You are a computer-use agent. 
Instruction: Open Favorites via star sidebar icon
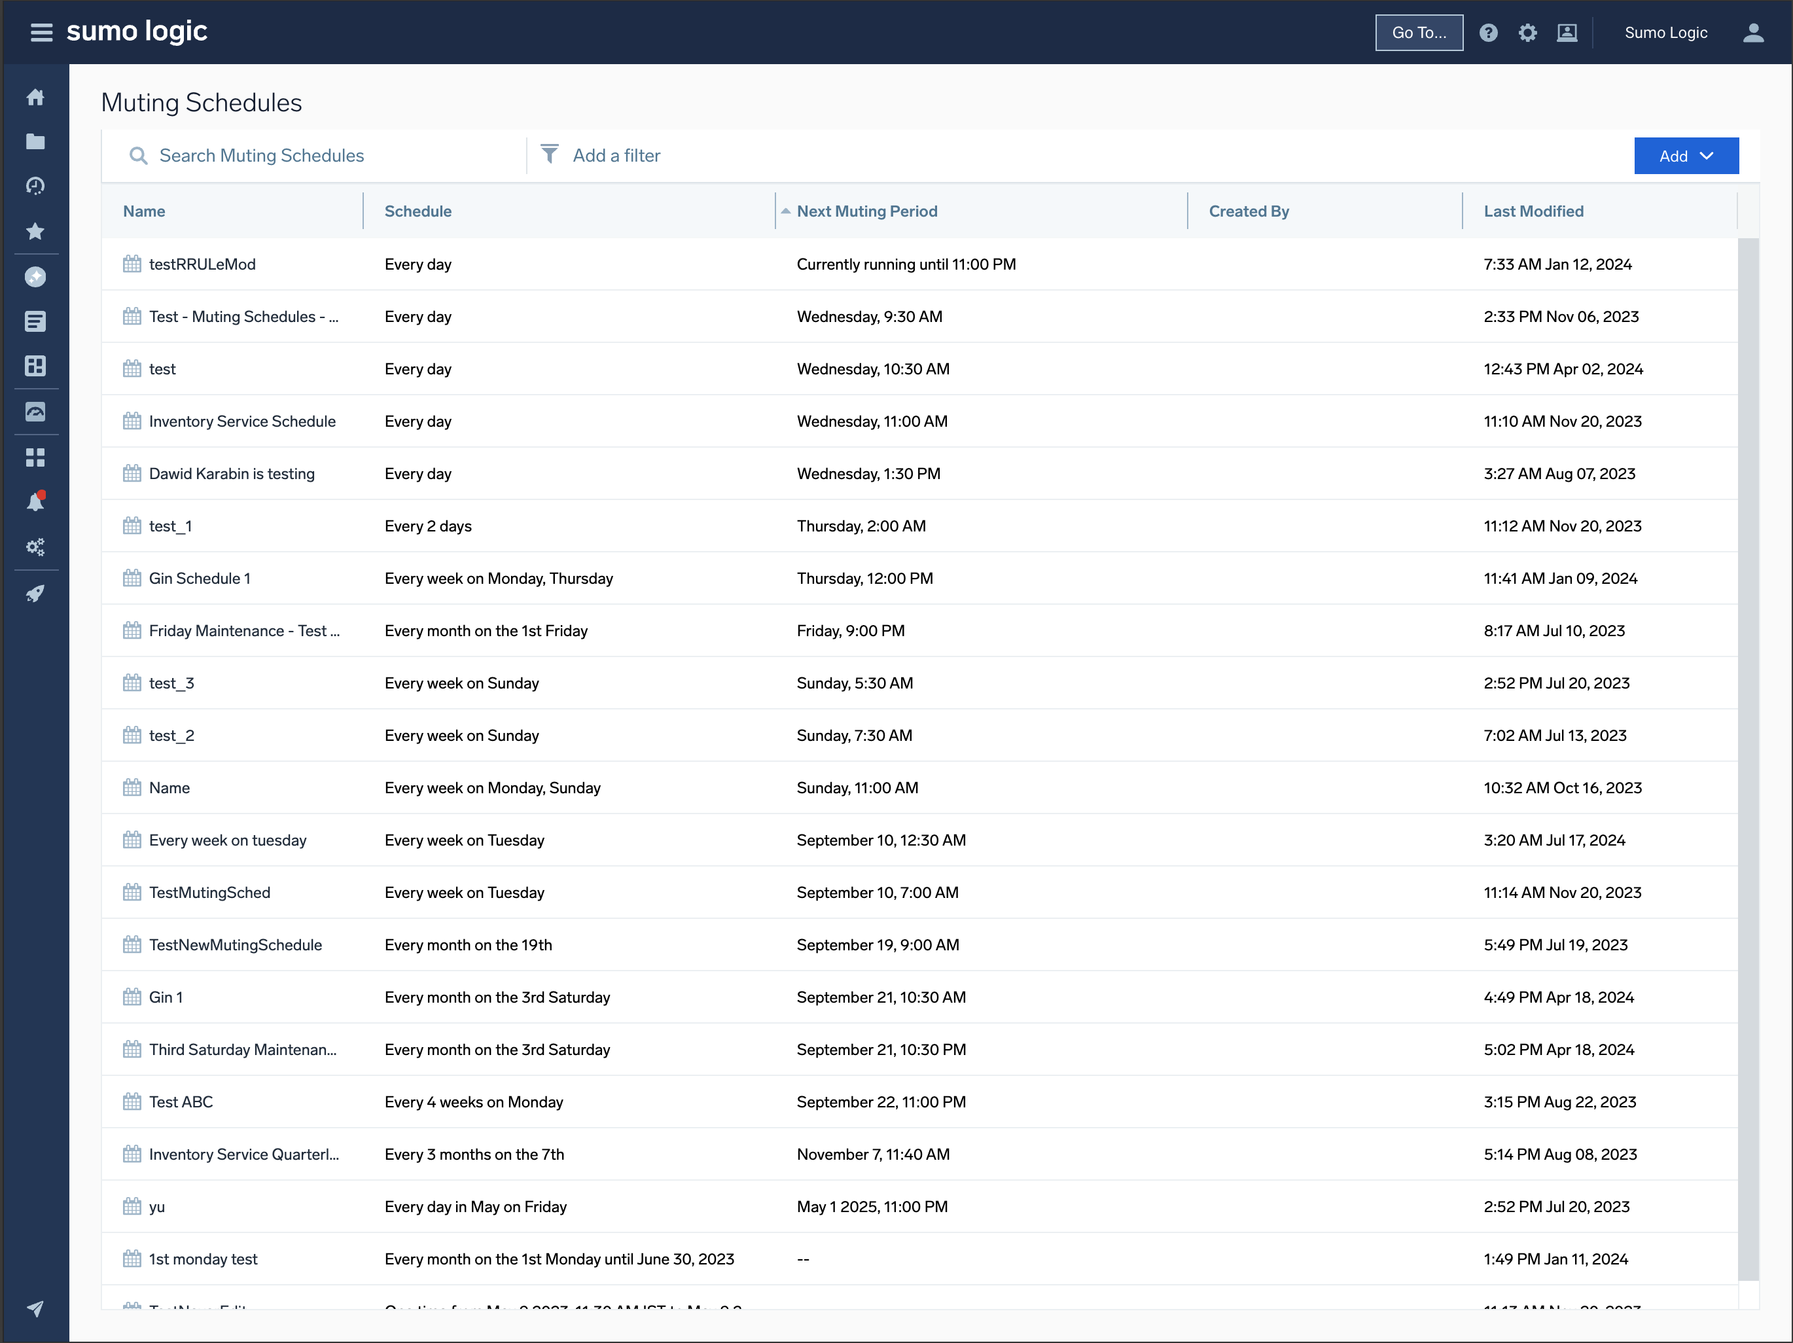(36, 231)
